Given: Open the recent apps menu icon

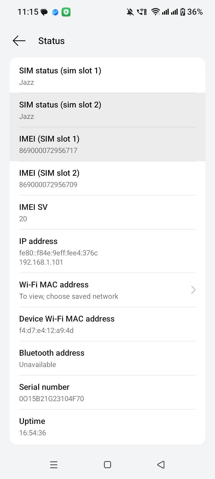Looking at the screenshot, I should coord(54,465).
